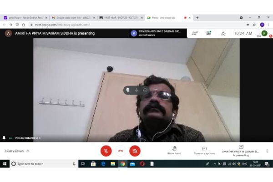Open the three-dot more options menu
This screenshot has width=273, height=182.
[267, 151]
